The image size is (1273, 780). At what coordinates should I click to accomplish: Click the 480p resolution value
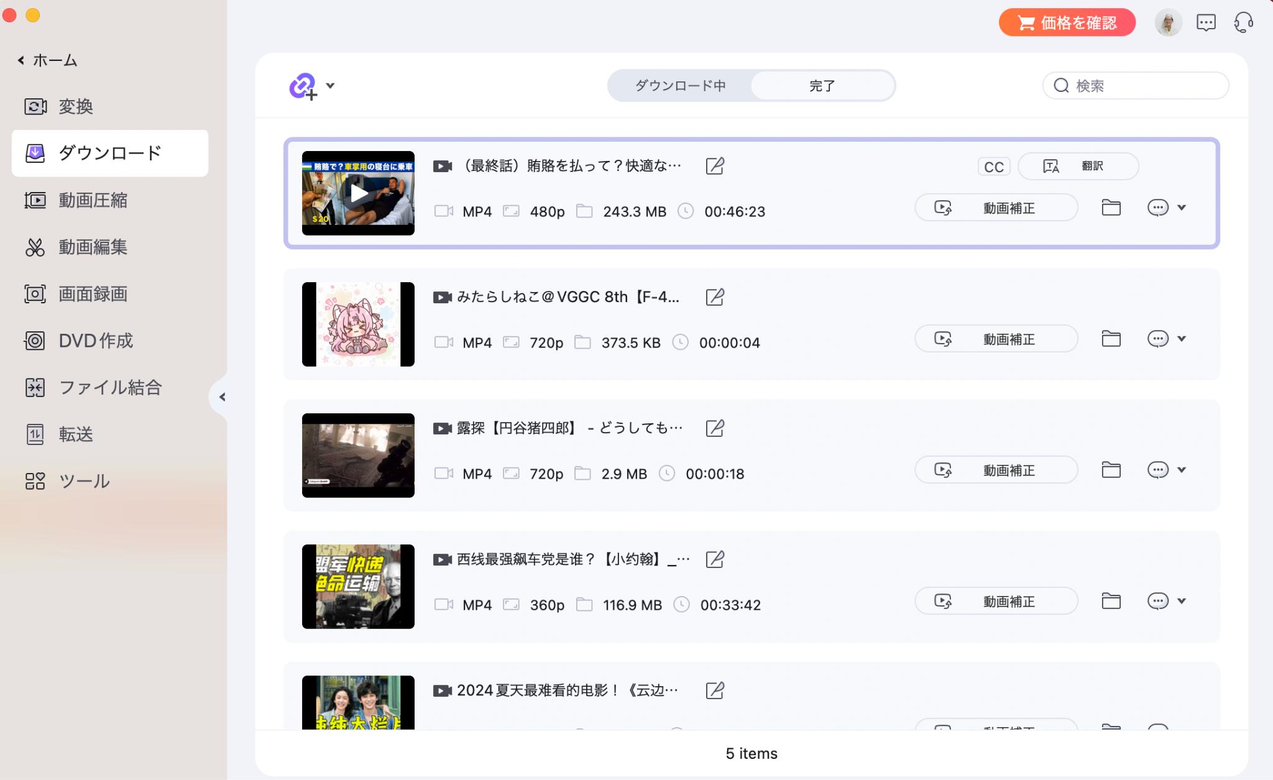click(547, 212)
